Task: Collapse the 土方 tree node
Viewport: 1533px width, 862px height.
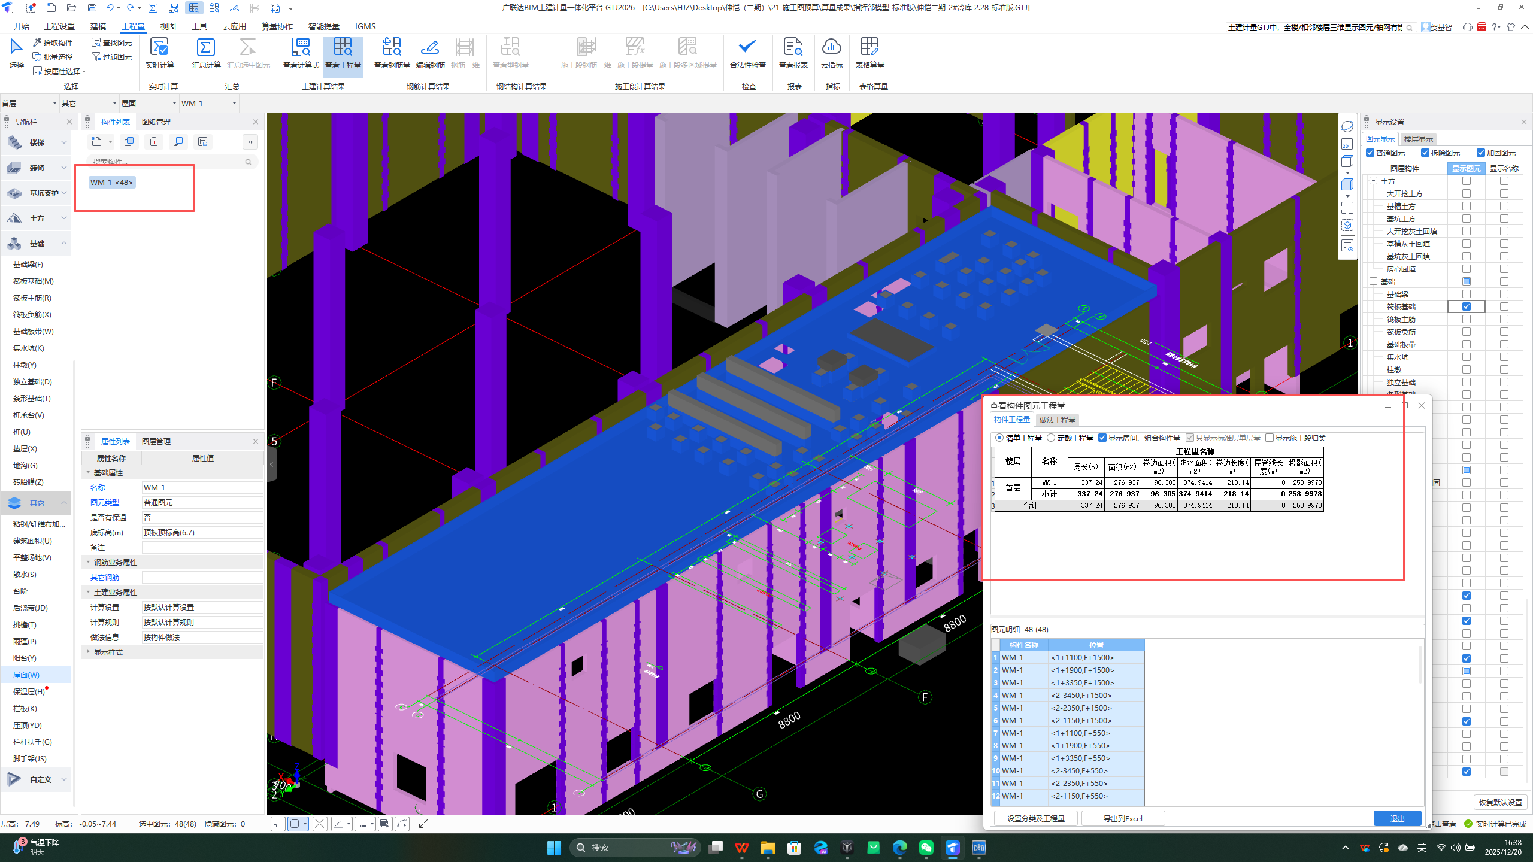Action: pos(1374,181)
